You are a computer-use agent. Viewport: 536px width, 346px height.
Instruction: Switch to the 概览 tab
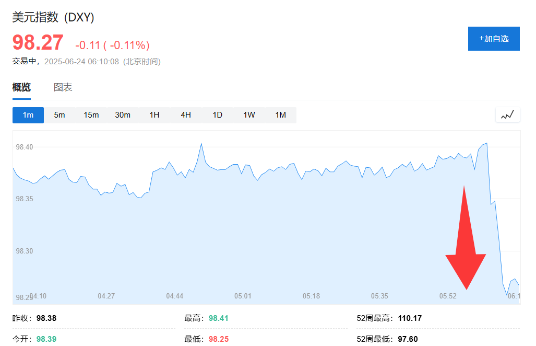(x=21, y=87)
